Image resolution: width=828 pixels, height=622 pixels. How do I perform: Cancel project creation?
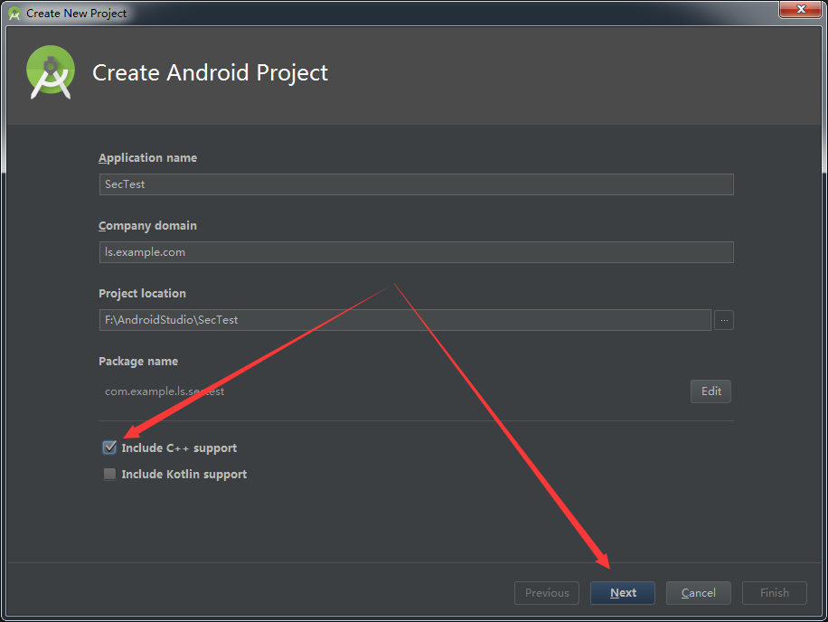tap(698, 592)
